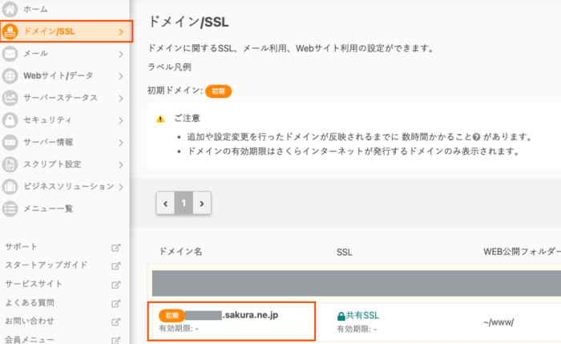Click the security padlock icon

coord(10,120)
